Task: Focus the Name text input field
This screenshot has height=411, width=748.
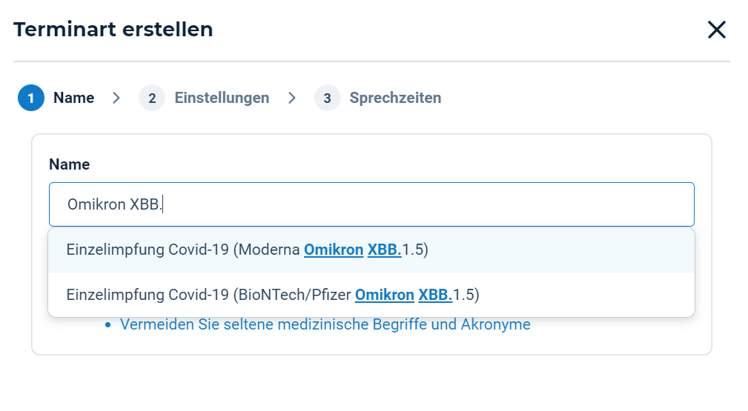Action: 371,204
